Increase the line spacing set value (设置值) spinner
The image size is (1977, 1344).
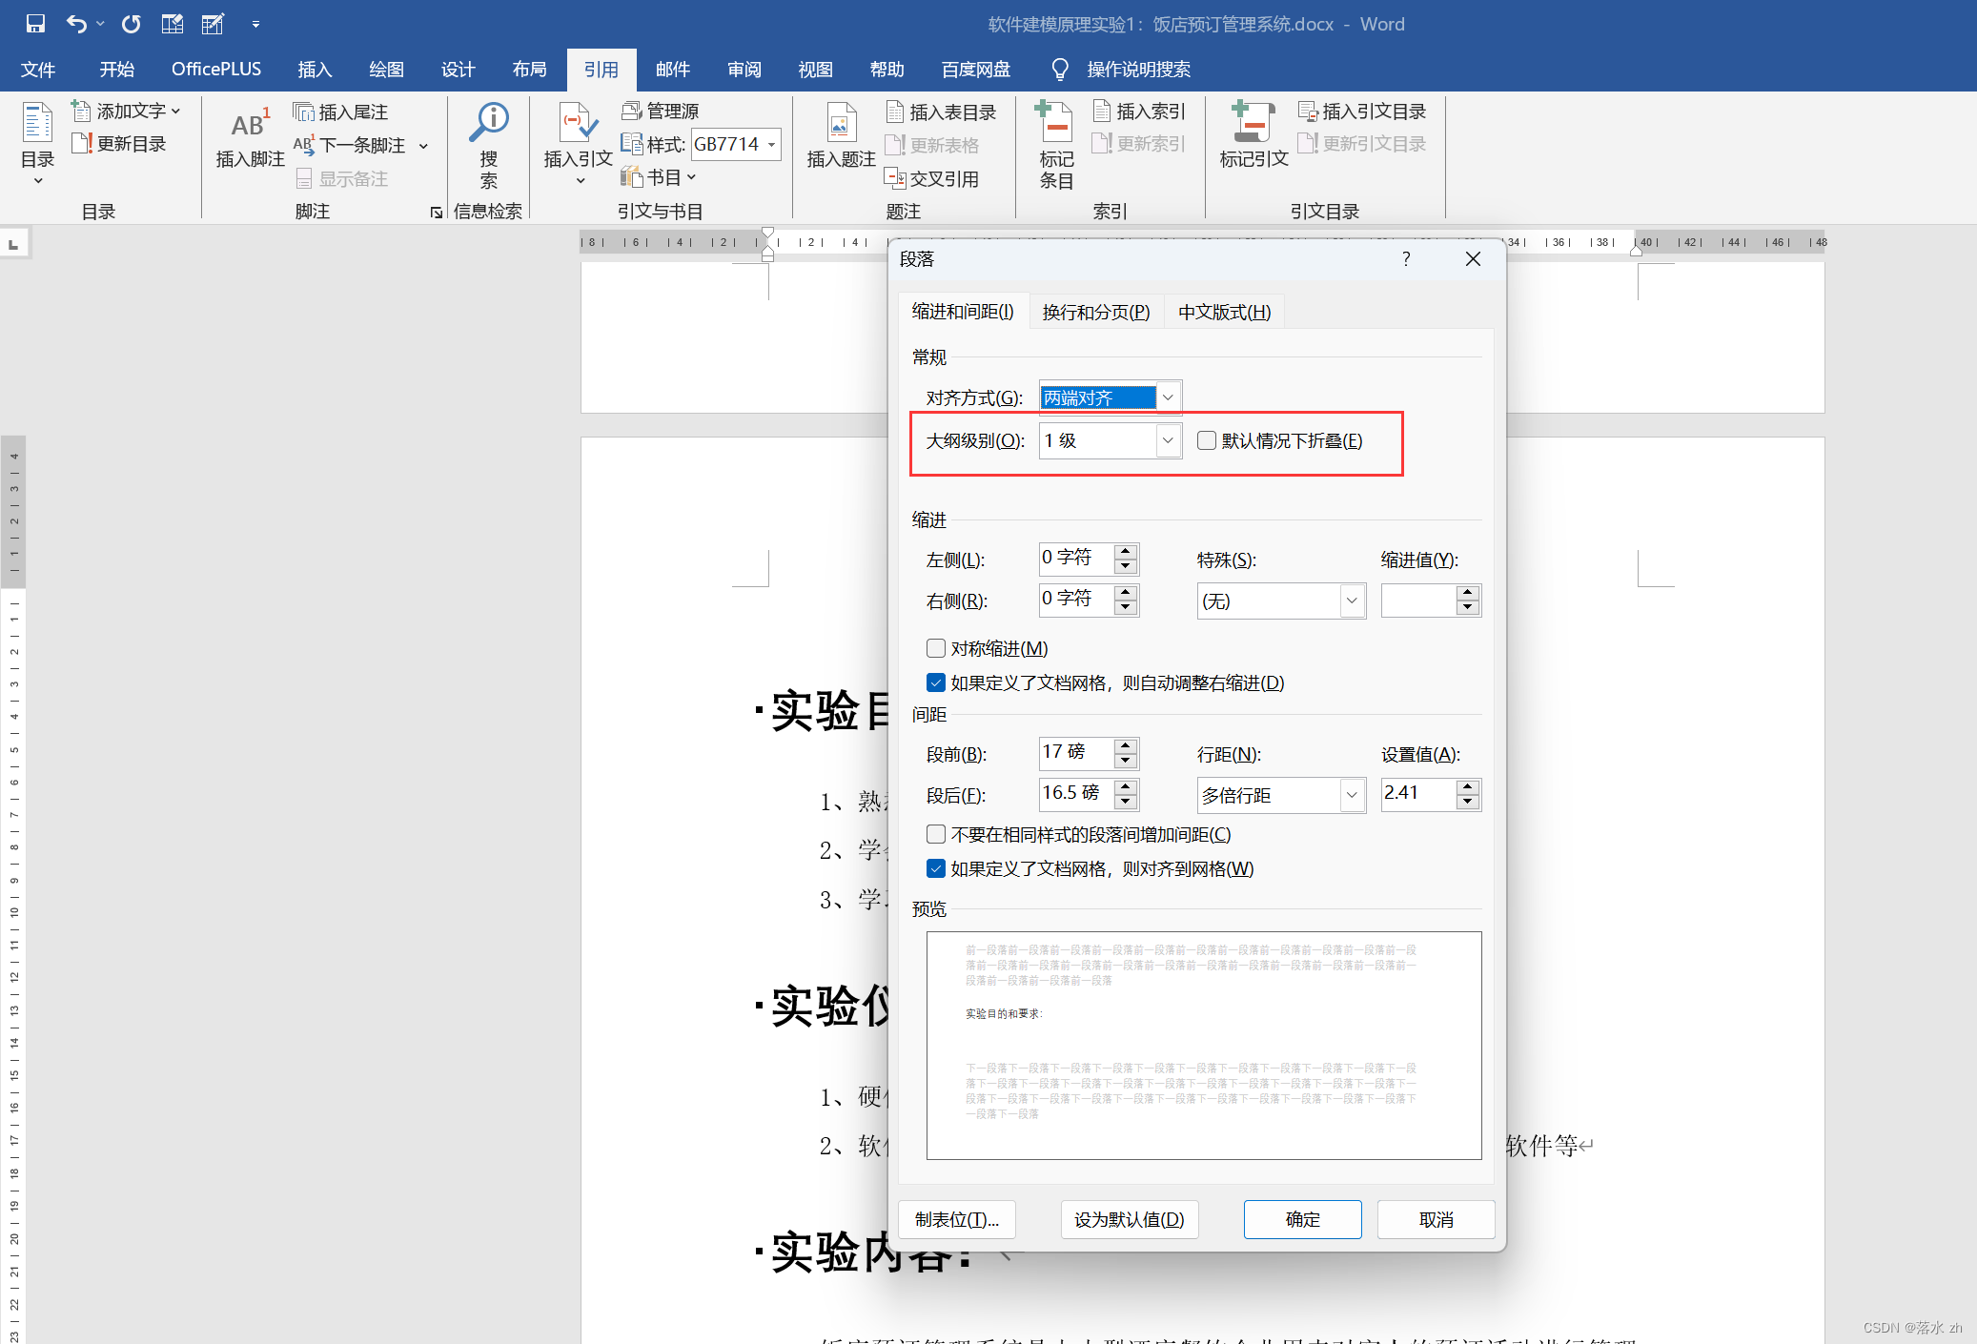coord(1468,787)
